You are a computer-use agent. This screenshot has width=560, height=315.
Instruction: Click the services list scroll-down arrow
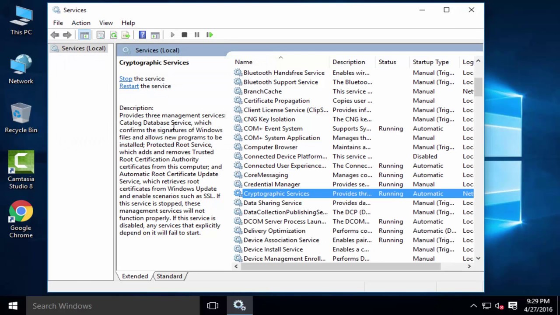(x=478, y=259)
